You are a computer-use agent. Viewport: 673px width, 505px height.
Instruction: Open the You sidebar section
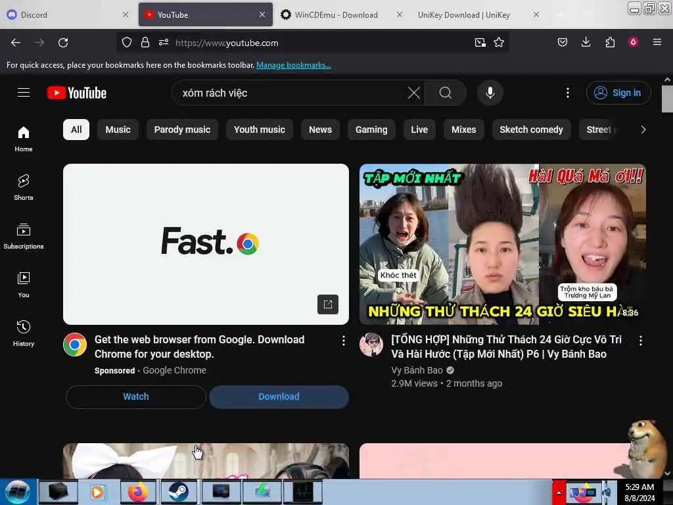(x=24, y=285)
